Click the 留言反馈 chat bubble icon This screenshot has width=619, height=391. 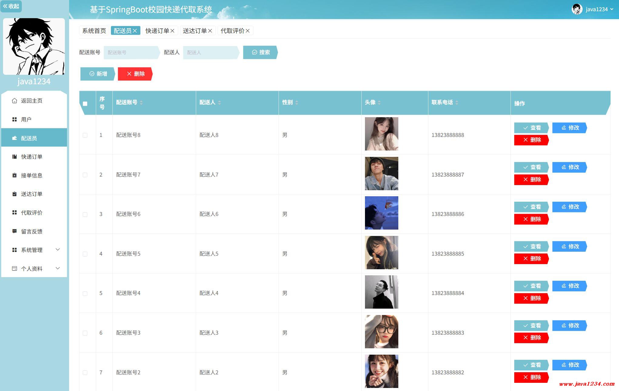[14, 231]
